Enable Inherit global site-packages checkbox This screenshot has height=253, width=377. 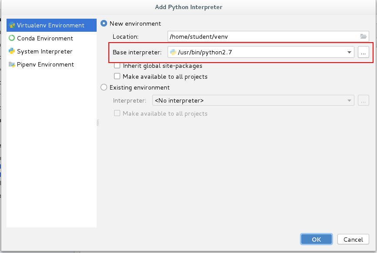(117, 66)
